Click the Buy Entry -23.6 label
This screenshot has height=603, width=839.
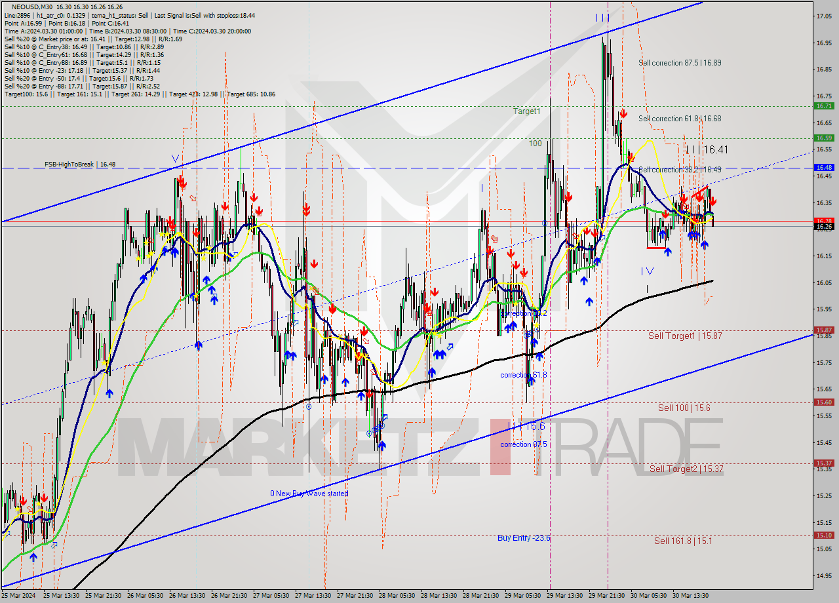(x=524, y=538)
